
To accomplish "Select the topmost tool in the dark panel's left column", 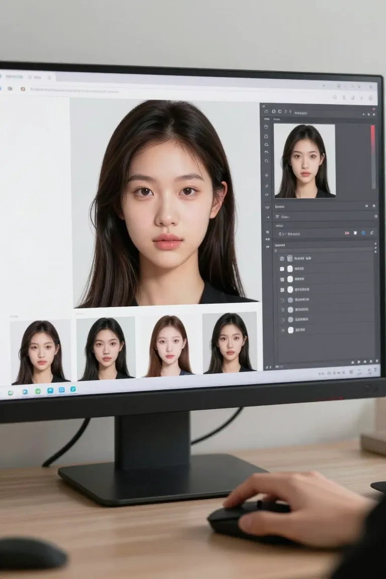I will point(266,127).
